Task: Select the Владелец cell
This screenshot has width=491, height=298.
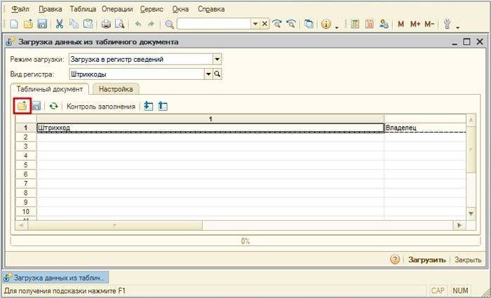Action: coord(425,128)
